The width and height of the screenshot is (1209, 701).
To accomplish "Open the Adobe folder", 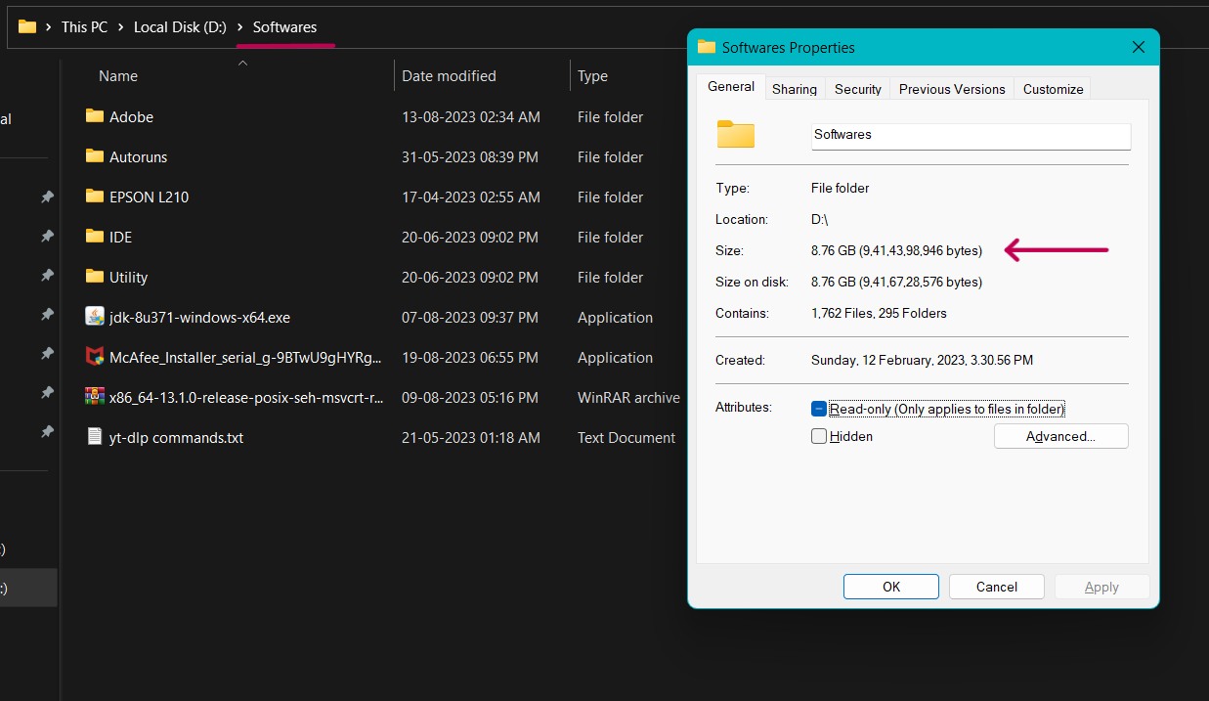I will (130, 116).
